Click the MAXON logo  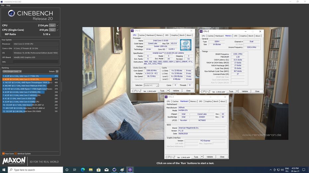point(14,161)
